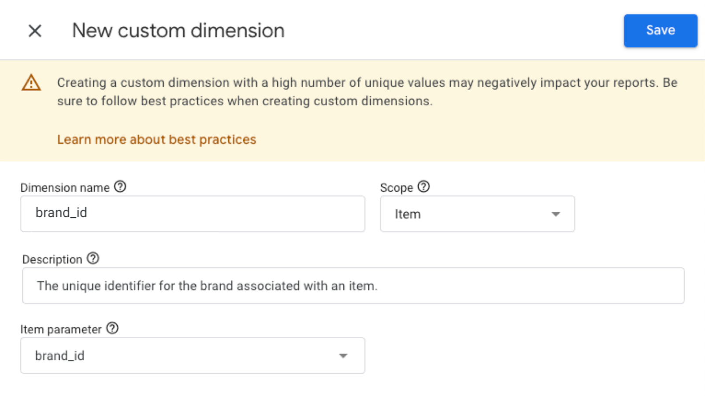
Task: Click the 'Scope' label text
Action: (x=397, y=188)
